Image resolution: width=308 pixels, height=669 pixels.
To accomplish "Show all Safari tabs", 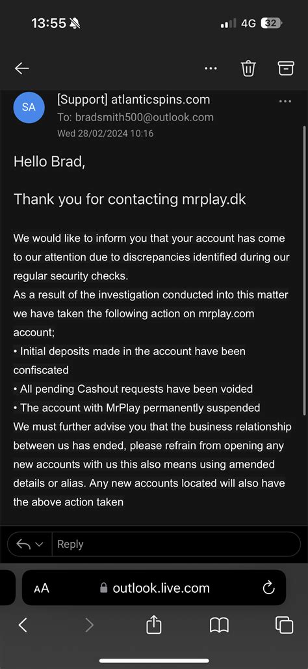I will click(x=284, y=625).
